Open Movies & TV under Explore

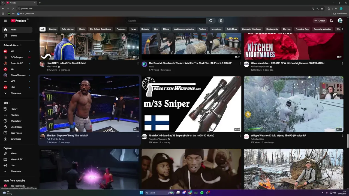[17, 159]
